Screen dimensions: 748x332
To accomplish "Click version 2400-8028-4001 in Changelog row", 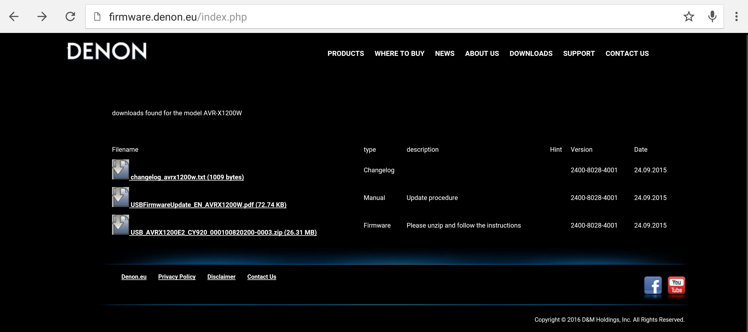I will point(594,170).
